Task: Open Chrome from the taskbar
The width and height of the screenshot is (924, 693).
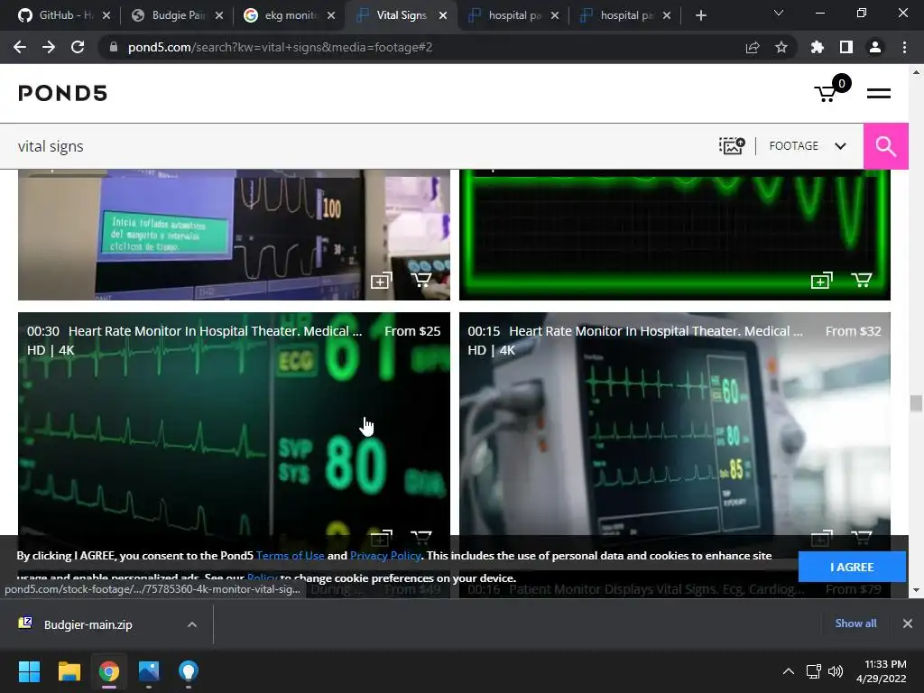Action: click(109, 671)
